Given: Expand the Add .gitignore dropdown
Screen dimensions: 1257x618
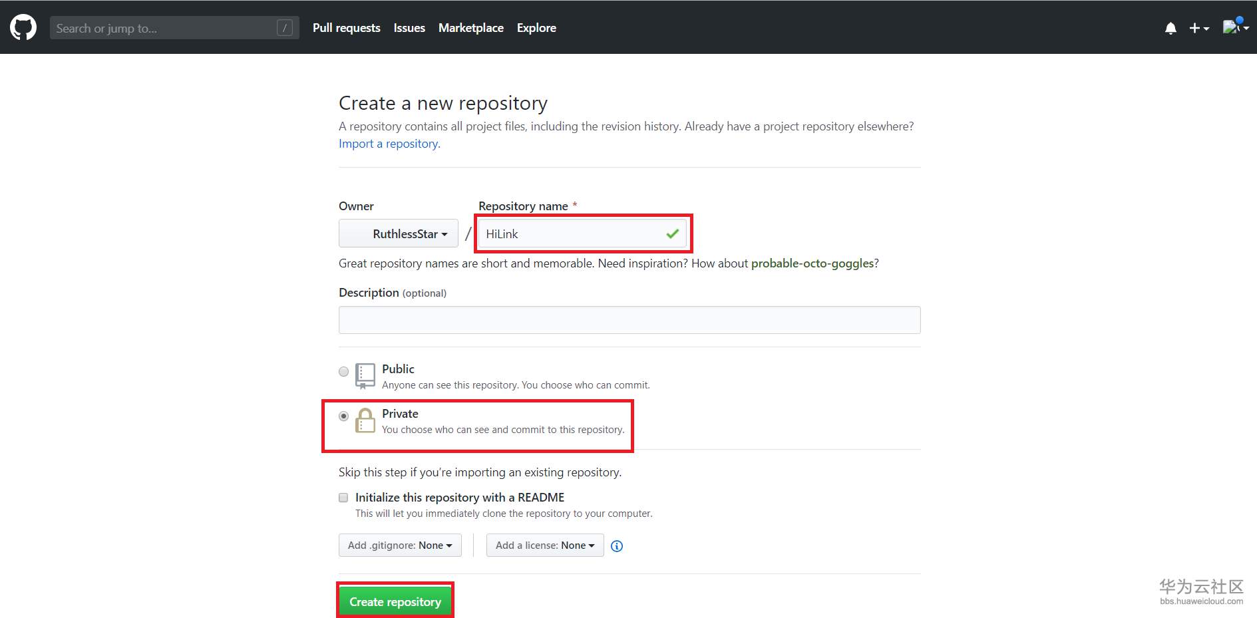Looking at the screenshot, I should tap(400, 545).
